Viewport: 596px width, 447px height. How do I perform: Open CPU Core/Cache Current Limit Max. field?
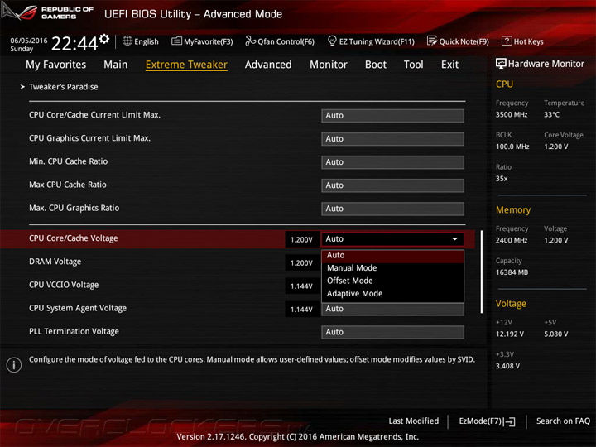(392, 116)
